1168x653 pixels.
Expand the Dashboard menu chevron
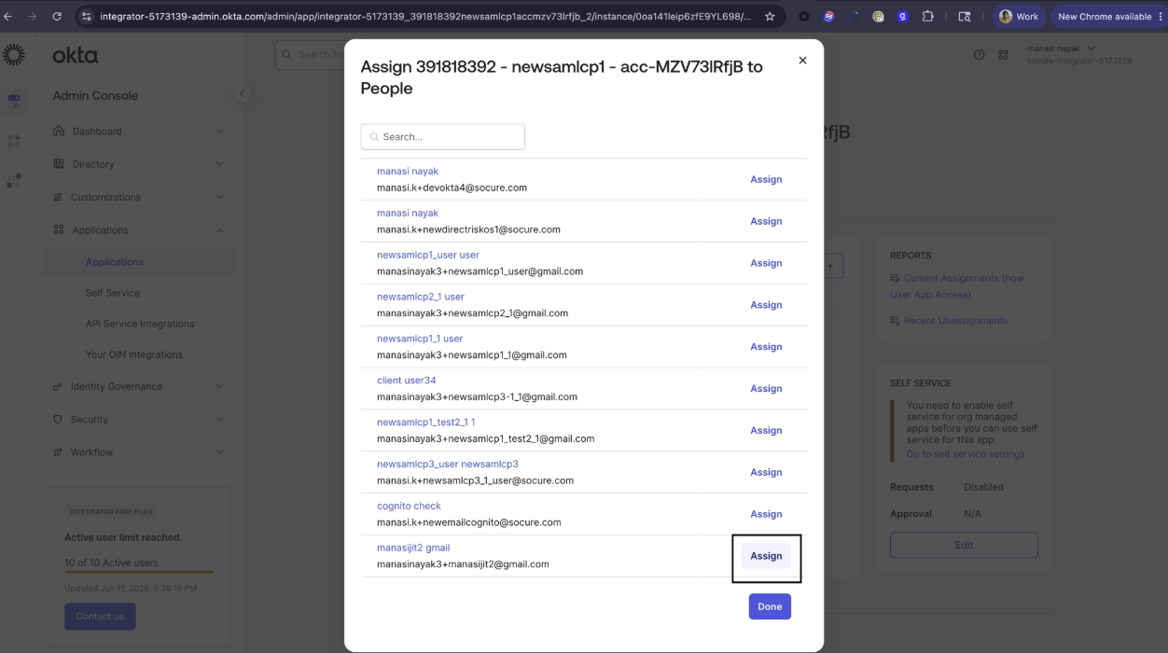pyautogui.click(x=219, y=132)
